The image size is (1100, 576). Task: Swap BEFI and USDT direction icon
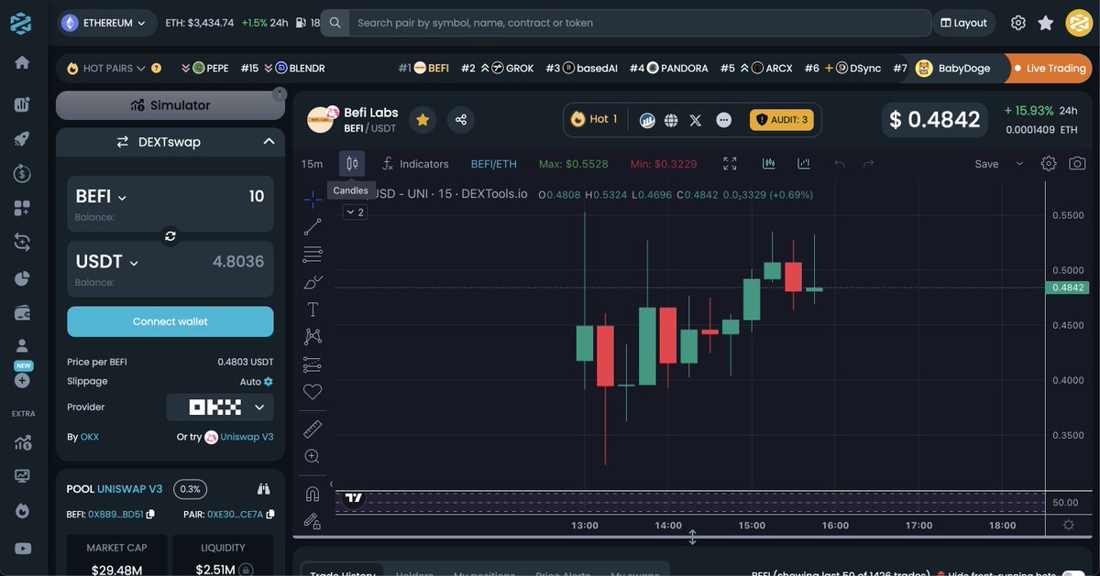(x=170, y=236)
